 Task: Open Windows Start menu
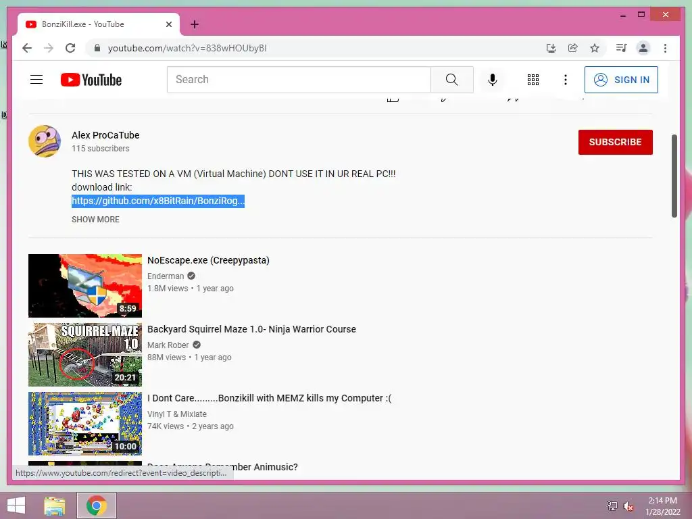16,505
